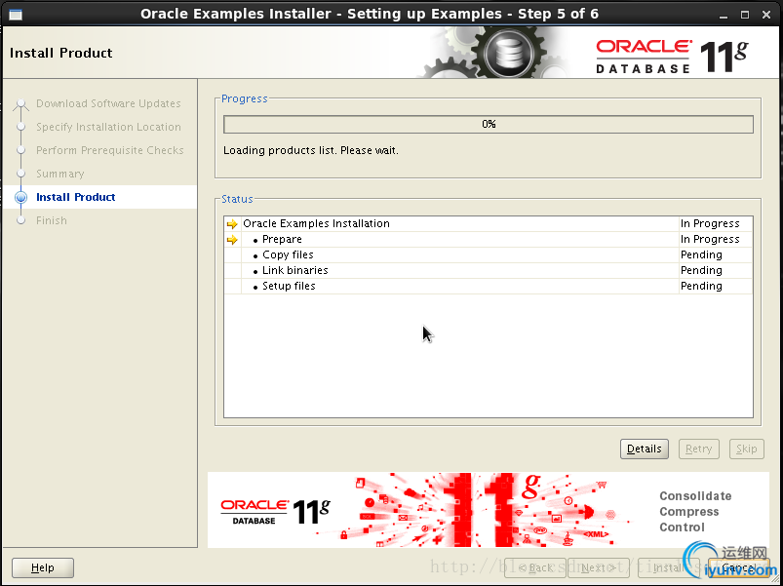Open the window menu icon in the title bar
The image size is (783, 586).
tap(16, 14)
